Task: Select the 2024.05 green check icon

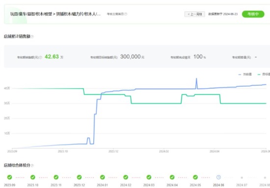Action: pos(195,177)
